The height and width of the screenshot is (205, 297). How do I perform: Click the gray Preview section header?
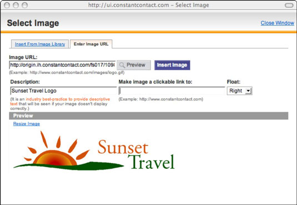pos(149,116)
